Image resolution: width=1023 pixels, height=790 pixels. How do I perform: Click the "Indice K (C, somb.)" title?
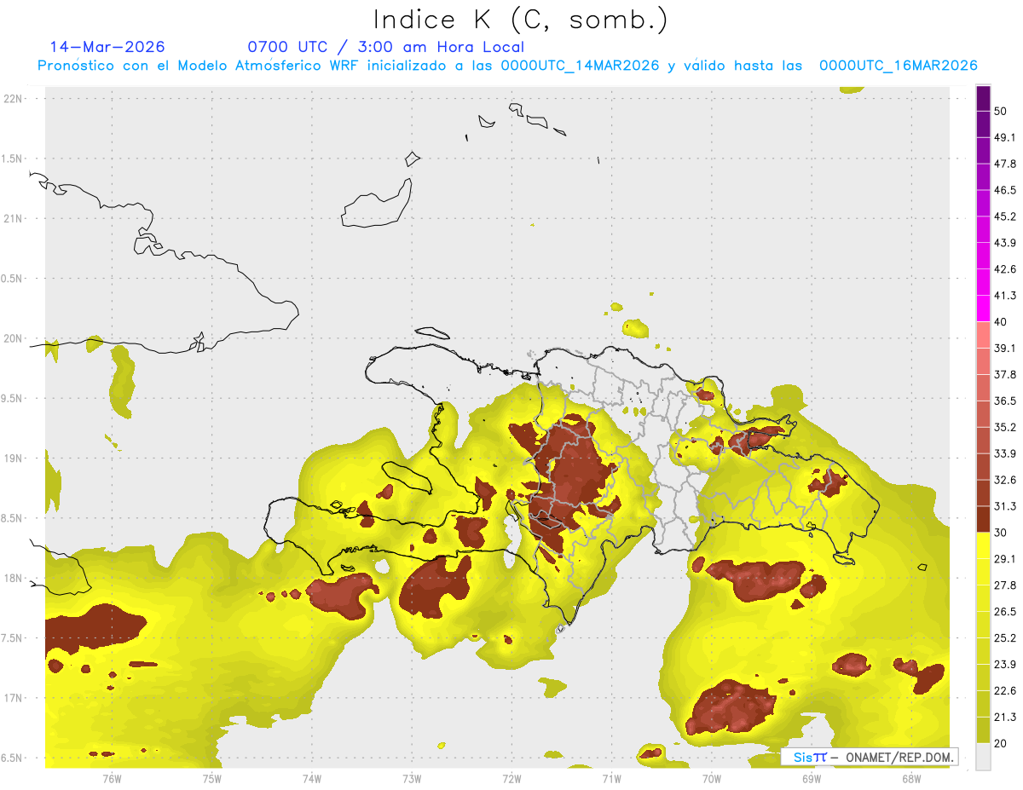520,20
